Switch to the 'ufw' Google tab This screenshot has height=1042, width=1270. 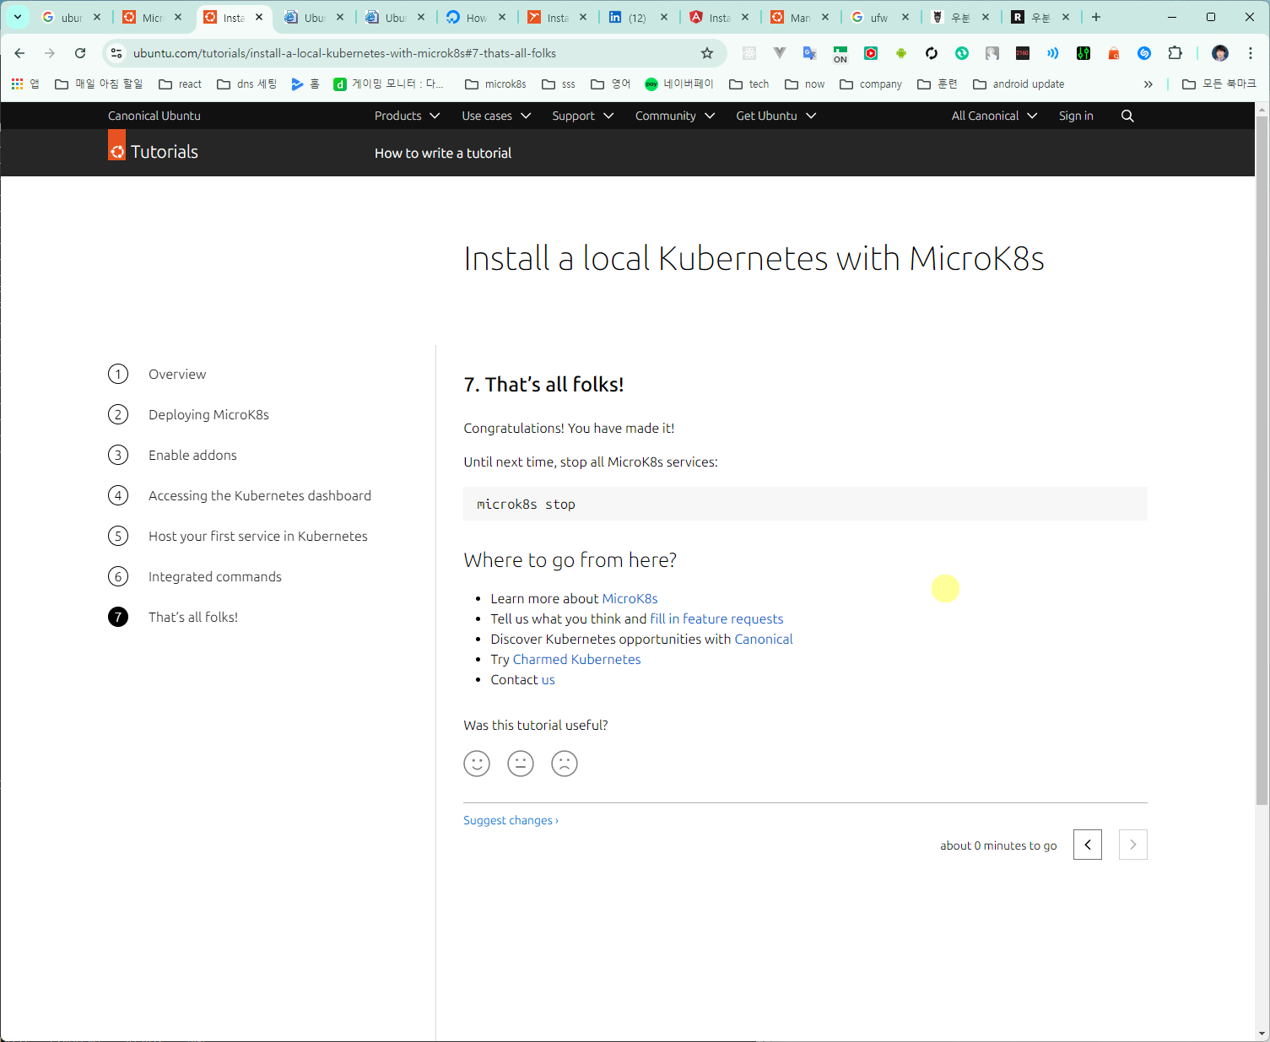click(x=881, y=17)
